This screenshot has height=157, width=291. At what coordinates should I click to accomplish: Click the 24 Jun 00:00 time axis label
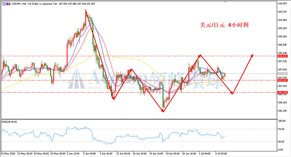(173, 154)
